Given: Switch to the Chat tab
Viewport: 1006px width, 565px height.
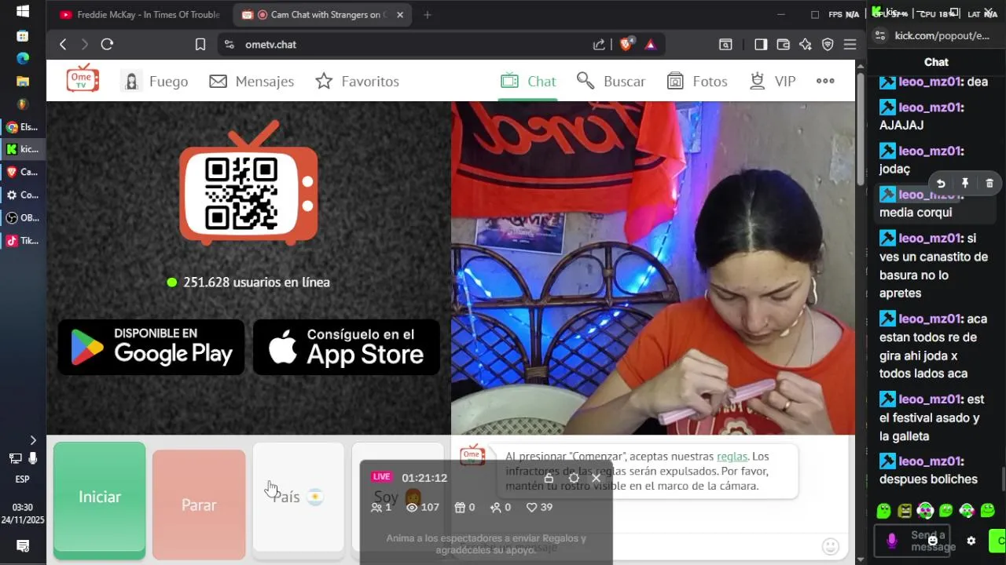Looking at the screenshot, I should (x=528, y=82).
